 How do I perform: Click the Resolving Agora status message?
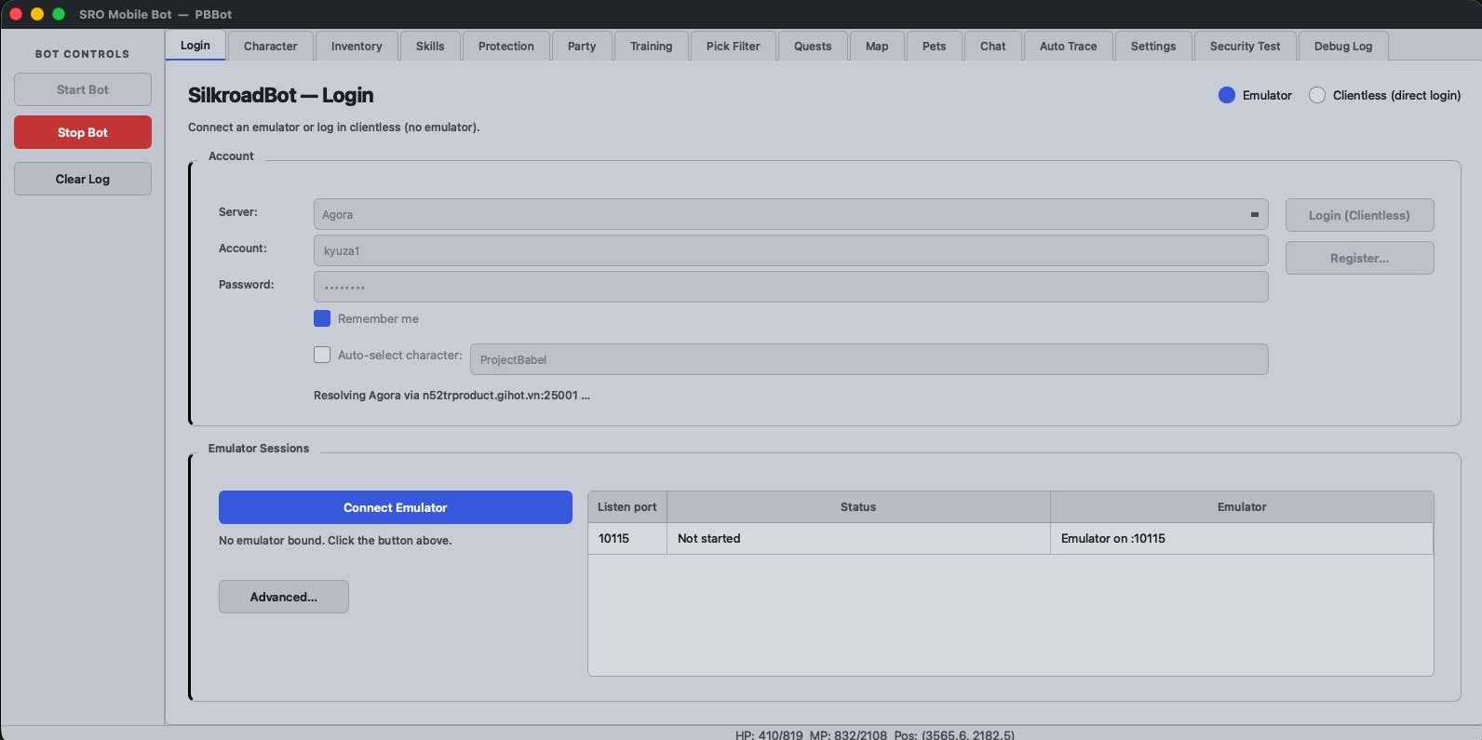tap(451, 395)
